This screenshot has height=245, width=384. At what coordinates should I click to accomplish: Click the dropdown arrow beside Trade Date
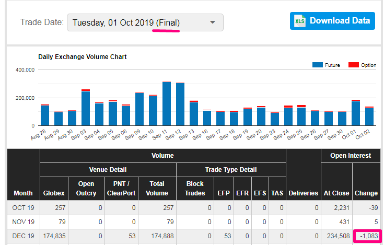point(212,22)
